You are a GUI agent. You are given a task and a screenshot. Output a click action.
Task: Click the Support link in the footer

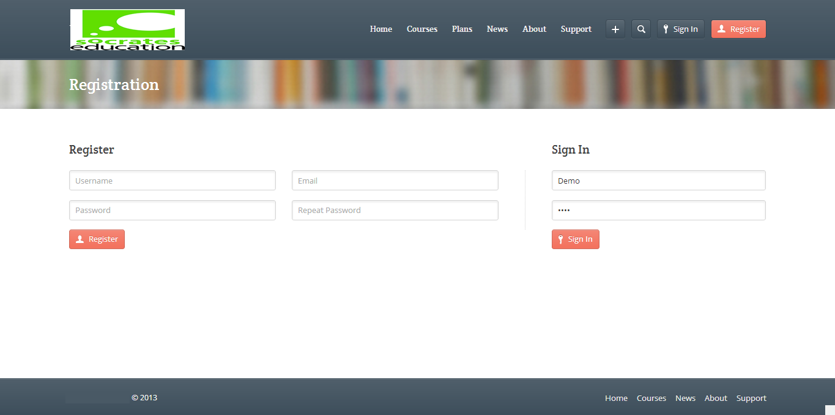[751, 398]
